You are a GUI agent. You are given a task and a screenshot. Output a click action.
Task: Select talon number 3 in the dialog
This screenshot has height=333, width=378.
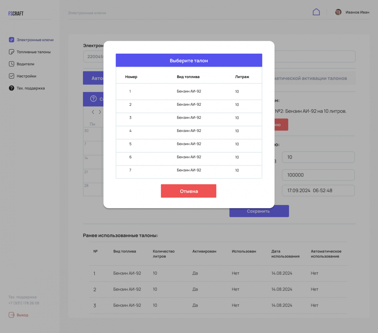tap(189, 119)
